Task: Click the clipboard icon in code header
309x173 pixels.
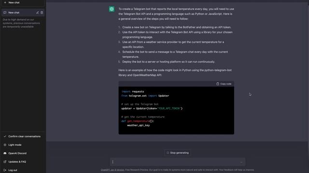Action: 218,84
